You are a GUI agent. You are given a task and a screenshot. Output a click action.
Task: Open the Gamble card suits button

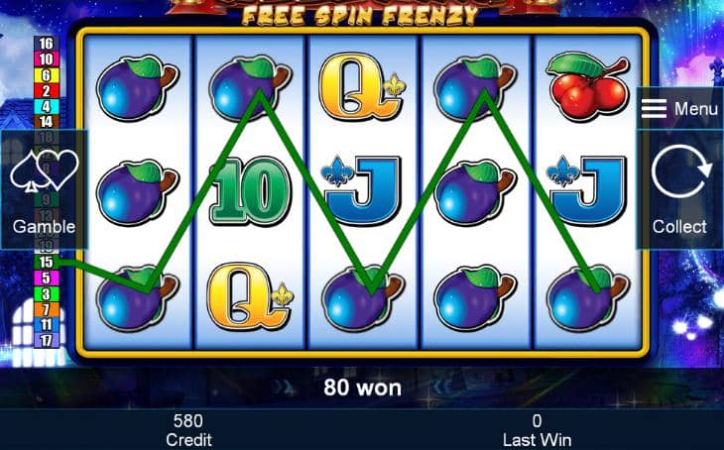[45, 189]
